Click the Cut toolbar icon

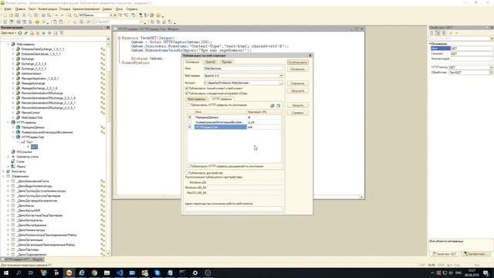[24, 15]
